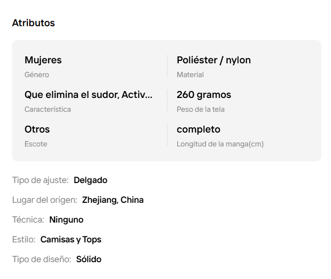Select the Otros neckline value

(37, 129)
